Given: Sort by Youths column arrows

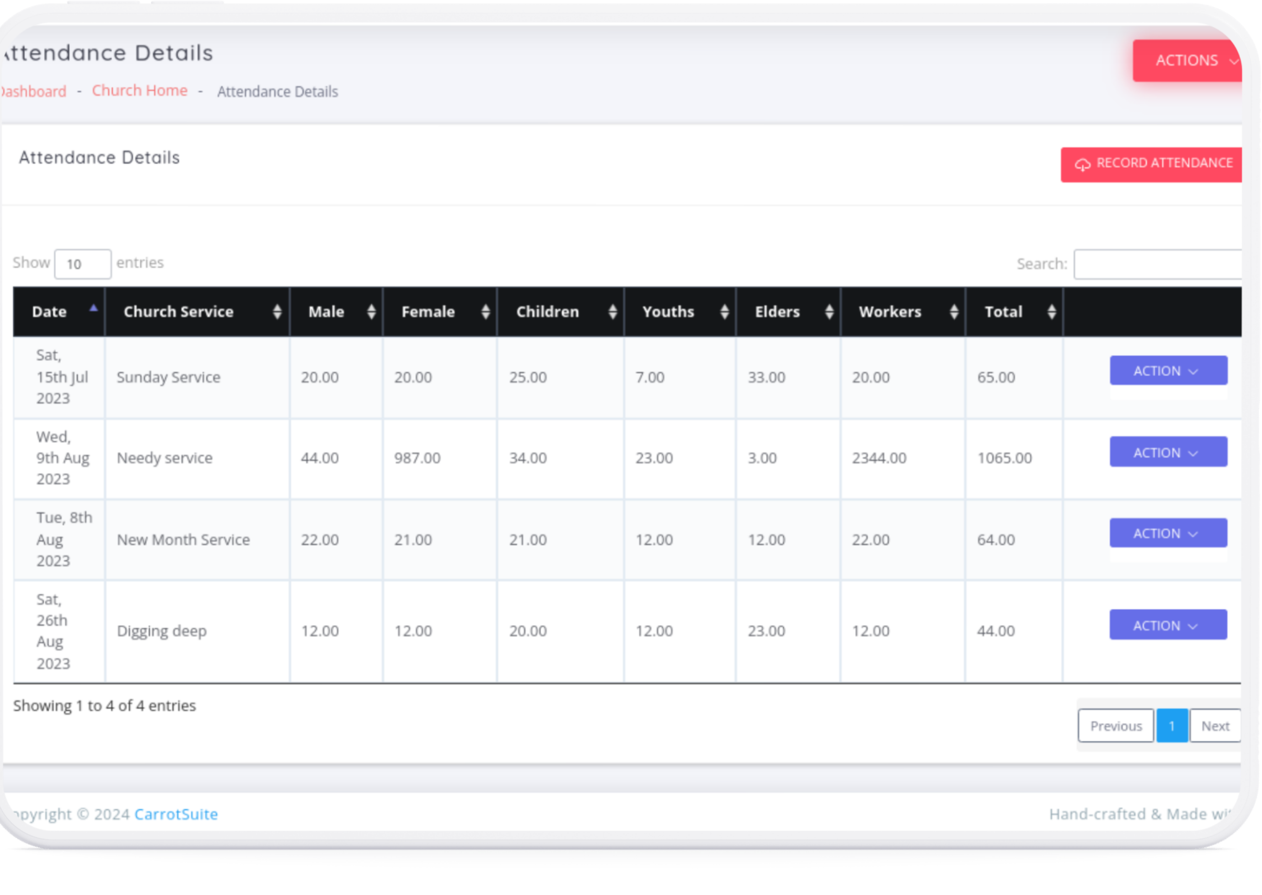Looking at the screenshot, I should (x=724, y=312).
